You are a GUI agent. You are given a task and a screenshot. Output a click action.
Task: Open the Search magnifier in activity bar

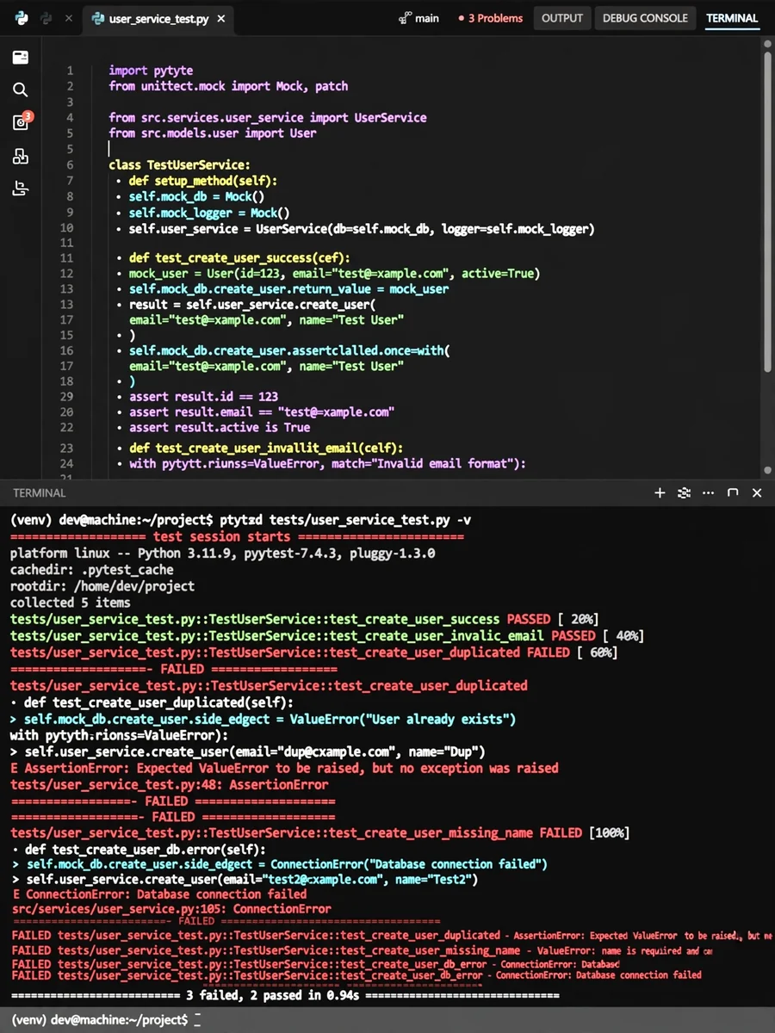tap(21, 90)
